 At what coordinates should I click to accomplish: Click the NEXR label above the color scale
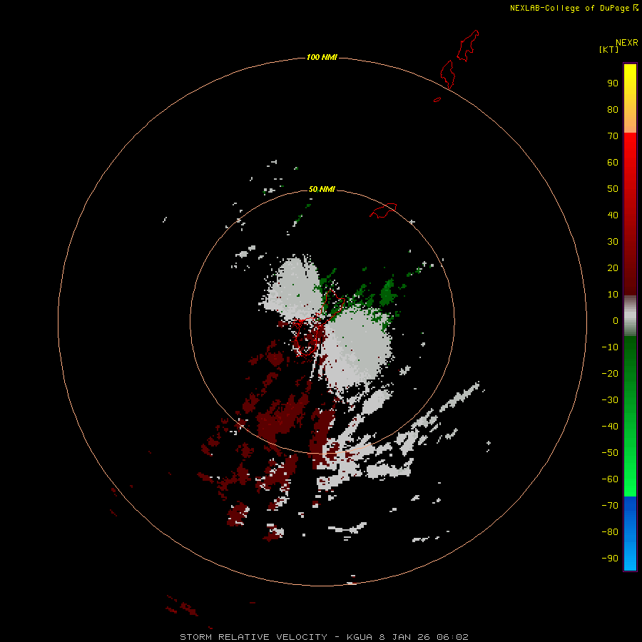[x=627, y=43]
